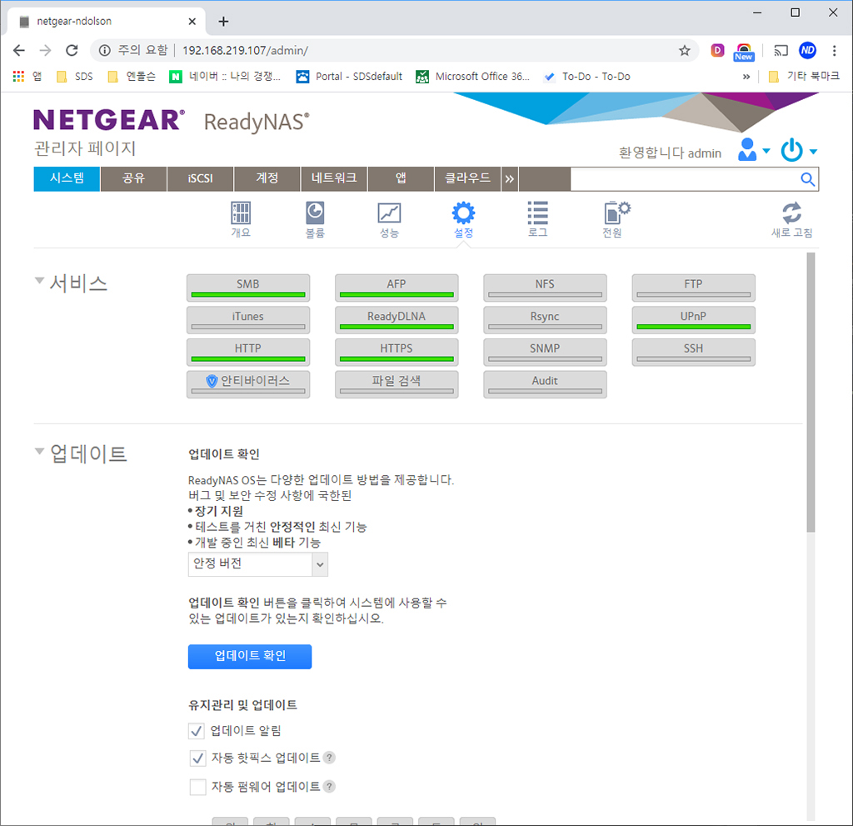Enable 자동 펌웨어 업데이트 checkbox

197,787
